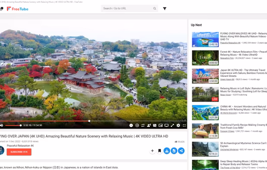Open the Forest 4K video thumbnail
The image size is (267, 170).
[205, 58]
